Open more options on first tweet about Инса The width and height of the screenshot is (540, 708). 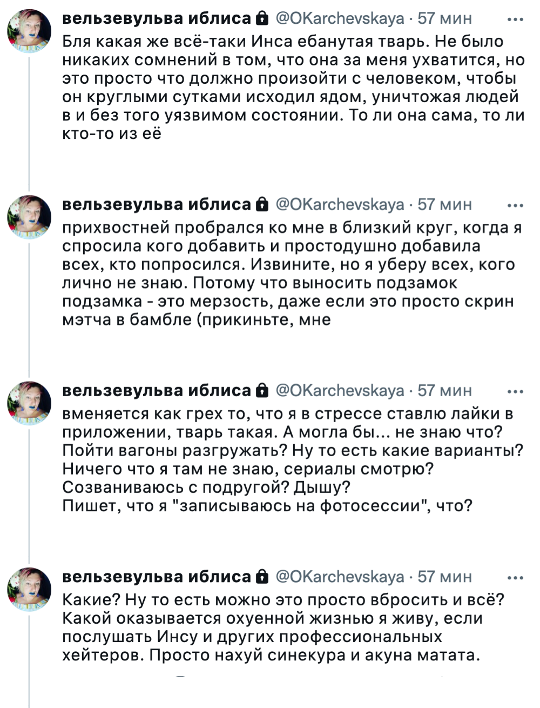[516, 19]
